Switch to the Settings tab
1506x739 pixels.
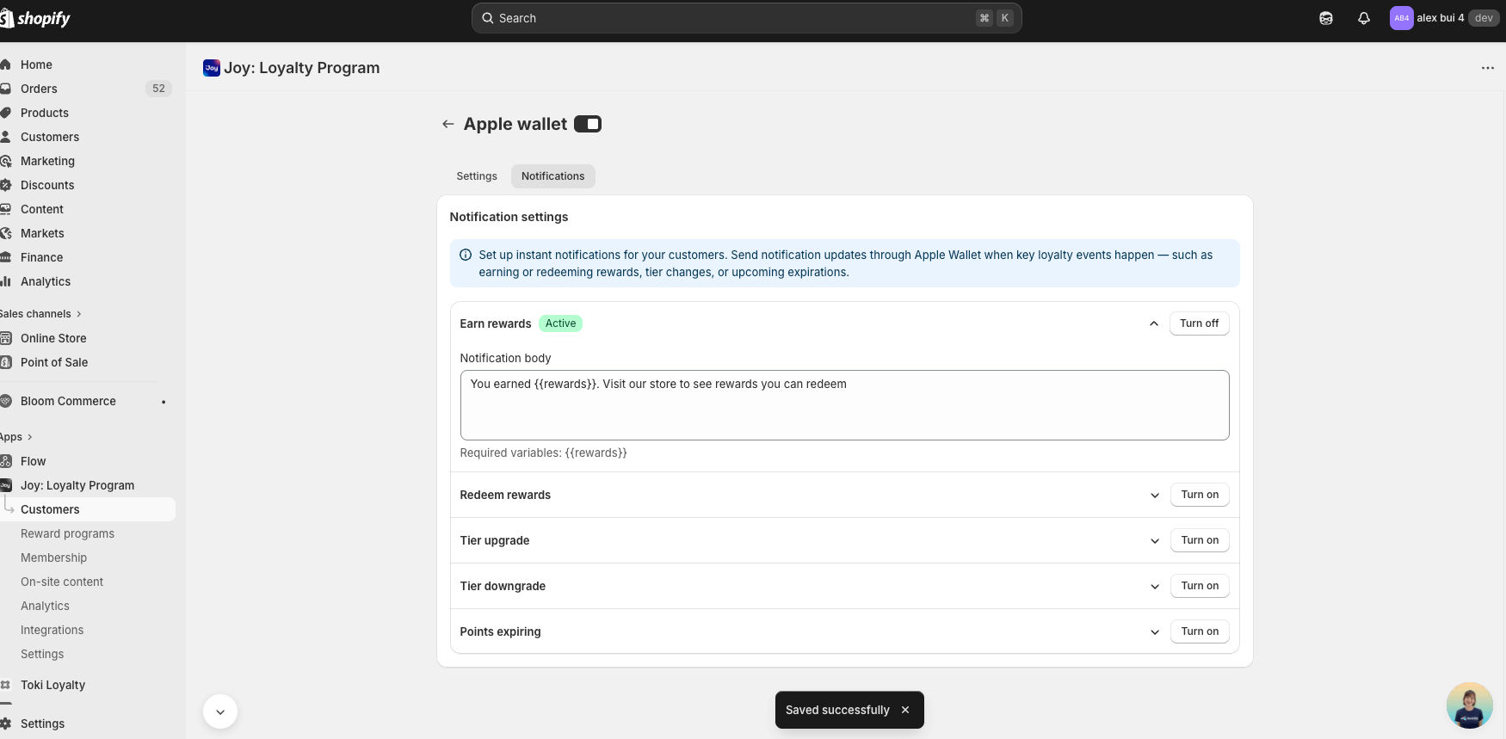tap(477, 176)
